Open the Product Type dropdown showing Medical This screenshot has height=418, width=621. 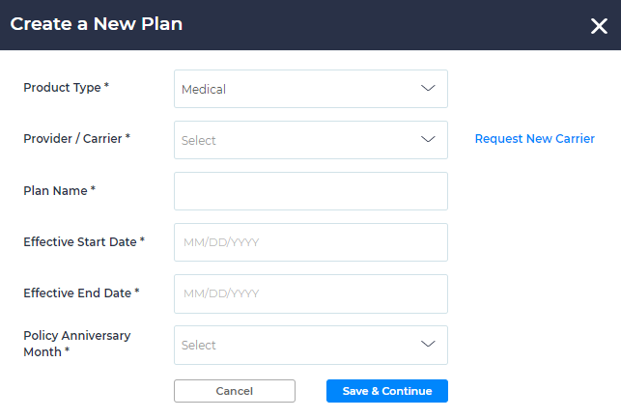point(299,89)
